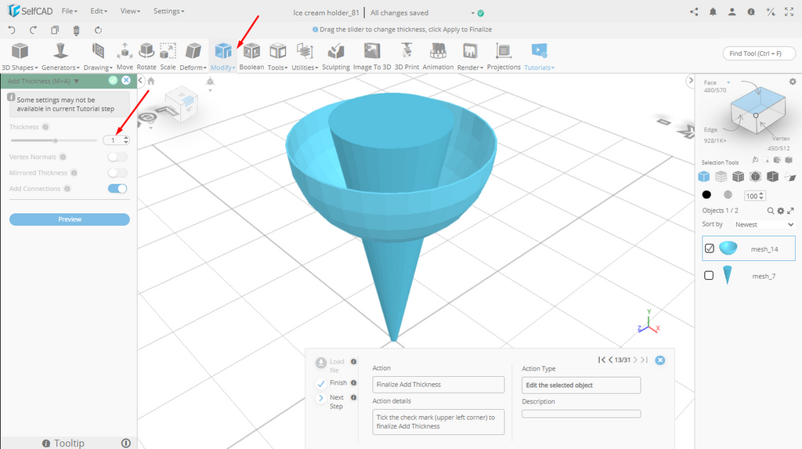The image size is (802, 449).
Task: Toggle Vertex Normals switch
Action: pyautogui.click(x=117, y=158)
